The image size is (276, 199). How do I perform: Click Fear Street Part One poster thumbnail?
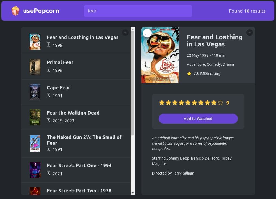[35, 170]
